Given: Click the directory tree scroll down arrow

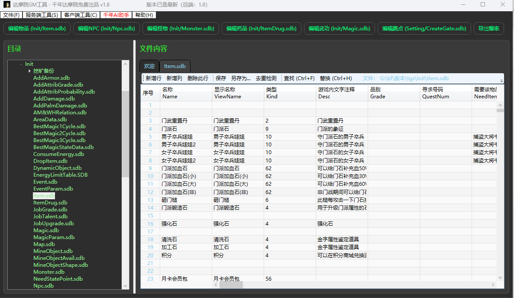Looking at the screenshot, I should point(126,286).
